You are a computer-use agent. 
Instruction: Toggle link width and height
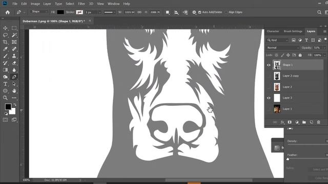tap(139, 12)
